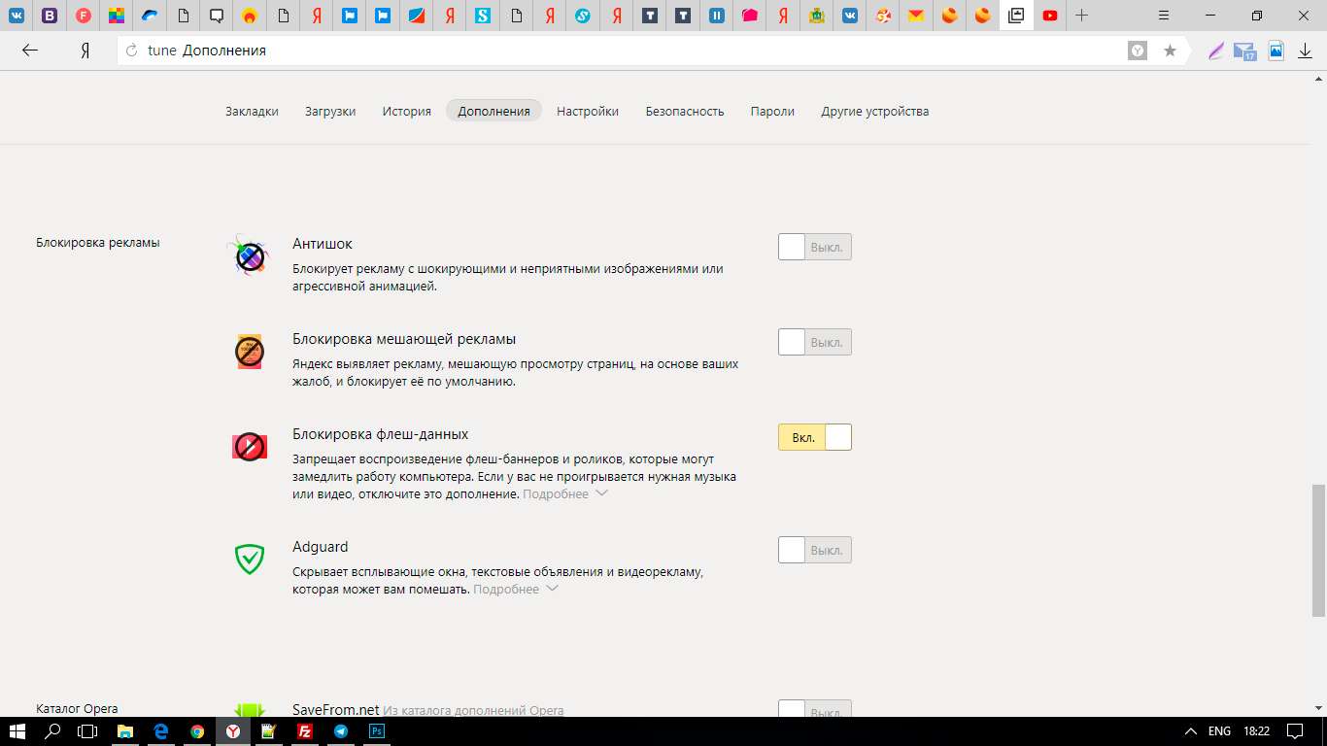Click the SaveFrom.net extension title
Image resolution: width=1327 pixels, height=746 pixels.
[x=335, y=710]
